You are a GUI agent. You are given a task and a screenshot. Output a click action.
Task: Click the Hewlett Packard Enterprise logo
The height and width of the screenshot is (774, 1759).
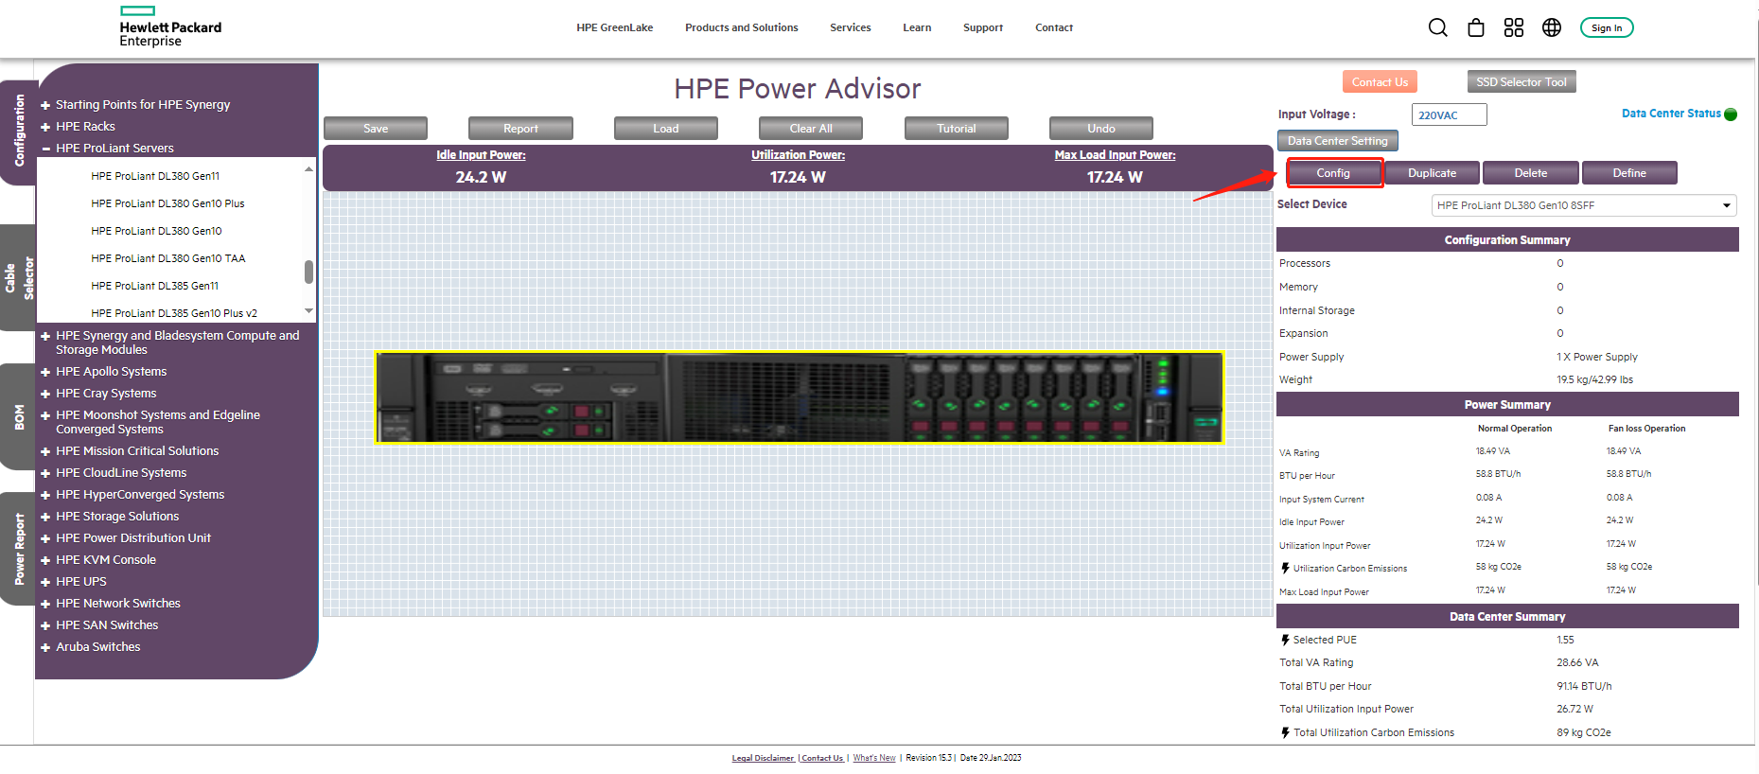[170, 27]
